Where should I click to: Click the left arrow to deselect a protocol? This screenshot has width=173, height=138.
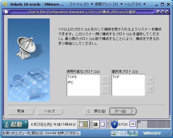(106, 90)
